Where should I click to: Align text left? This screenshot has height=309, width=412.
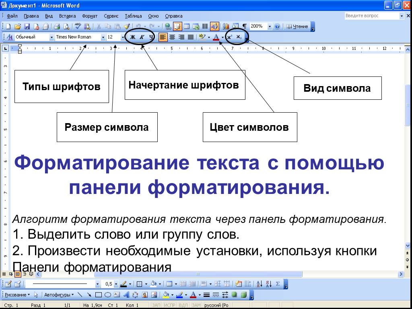[x=163, y=37]
